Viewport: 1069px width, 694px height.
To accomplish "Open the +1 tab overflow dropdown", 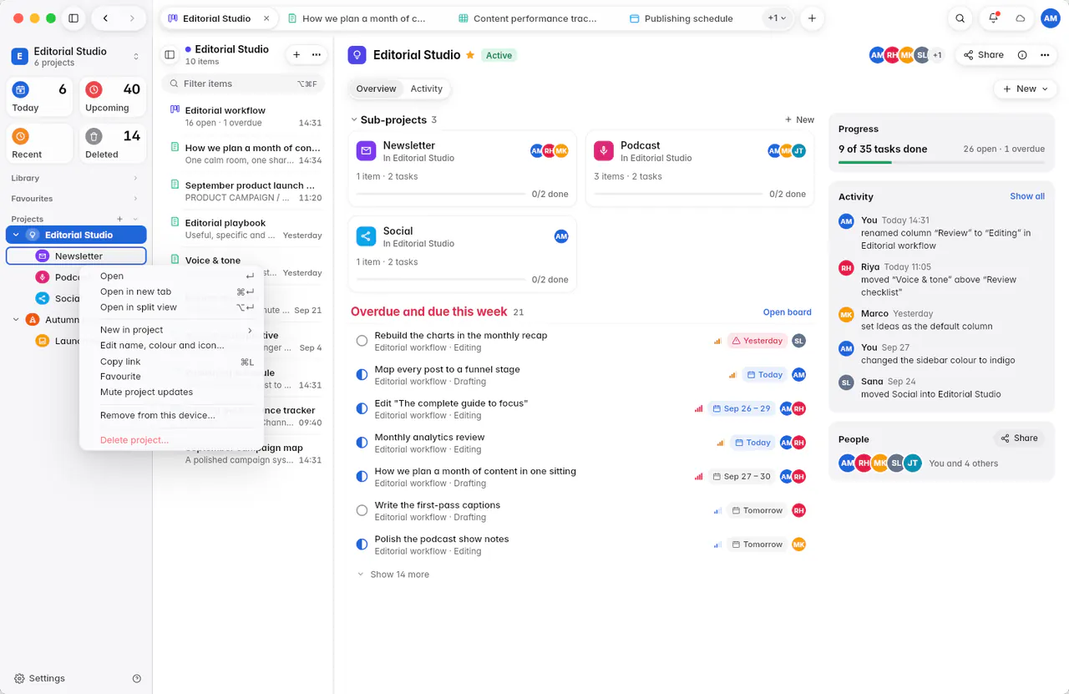I will point(778,18).
